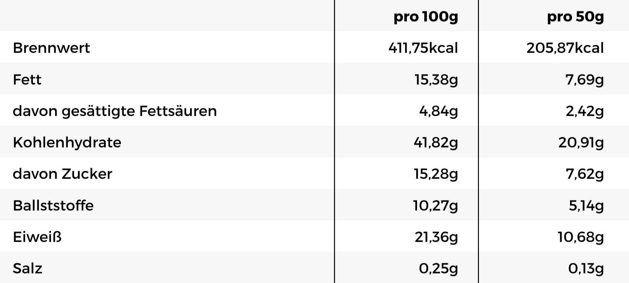Click the 41,82g carbohydrate value

pos(436,143)
